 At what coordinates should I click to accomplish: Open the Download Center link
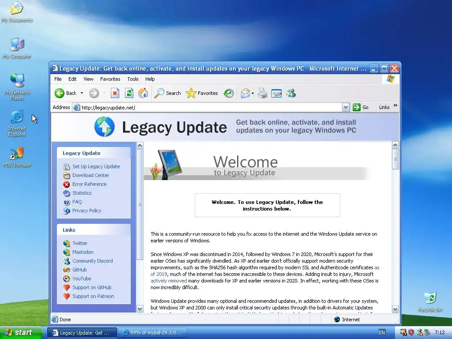91,175
